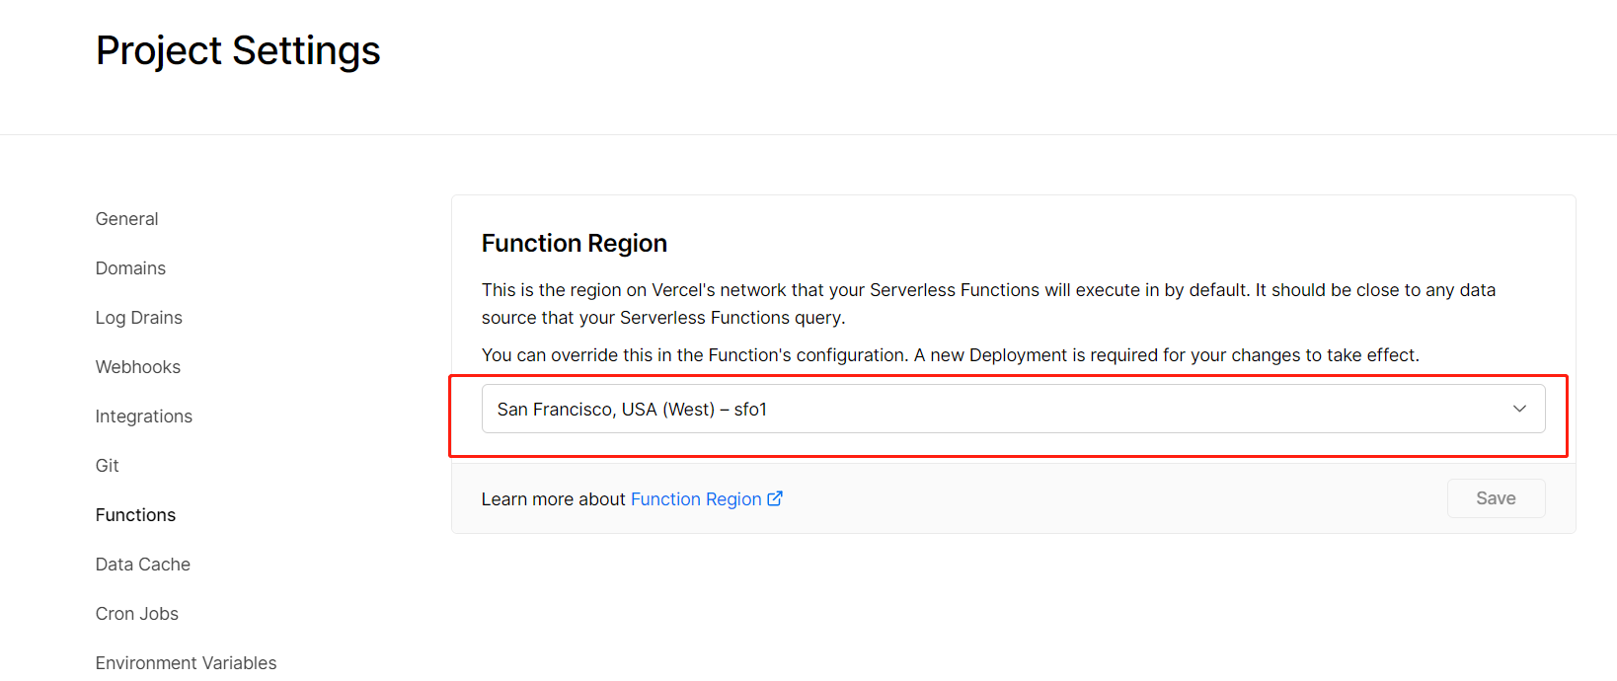The image size is (1617, 681).
Task: Navigate to the Webhooks section
Action: [x=138, y=367]
